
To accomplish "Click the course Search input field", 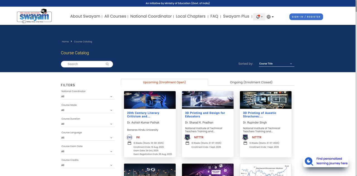I will tap(87, 64).
